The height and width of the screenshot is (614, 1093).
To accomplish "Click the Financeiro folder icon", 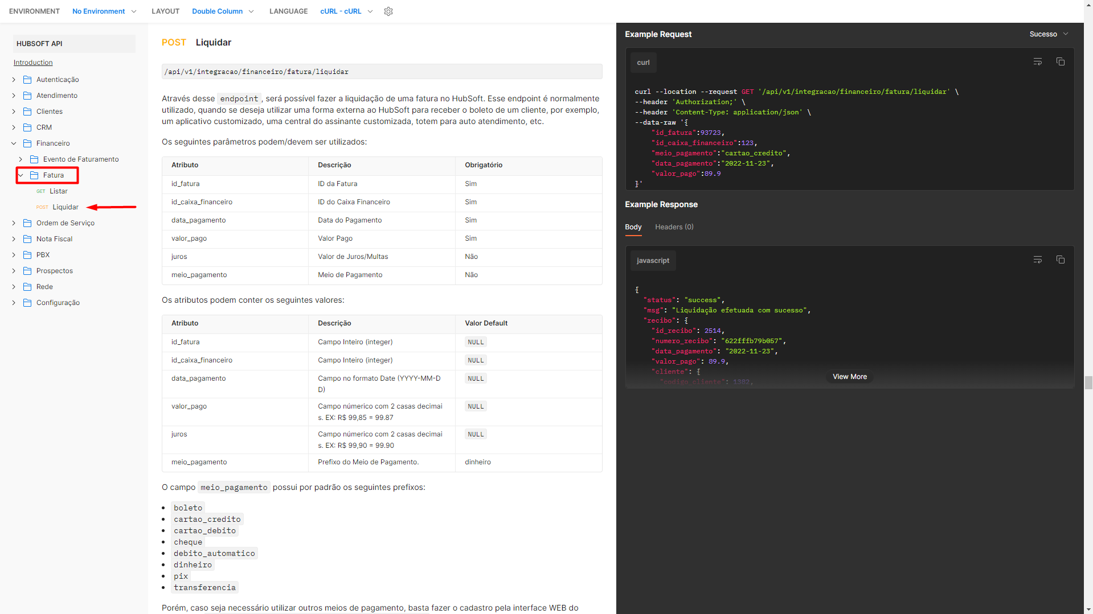I will [x=27, y=143].
